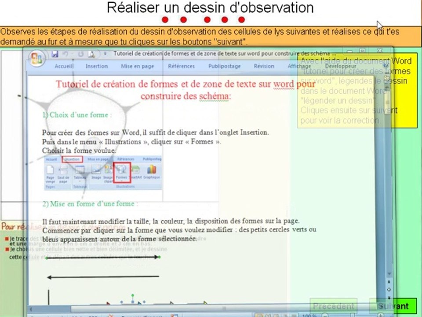Click the text "Choisir la forme voulue."
This screenshot has width=422, height=317.
[79, 151]
